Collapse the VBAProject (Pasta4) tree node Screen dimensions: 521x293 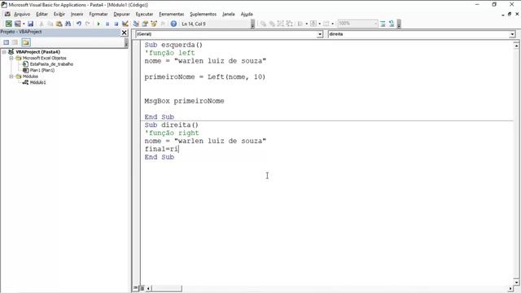pyautogui.click(x=4, y=52)
